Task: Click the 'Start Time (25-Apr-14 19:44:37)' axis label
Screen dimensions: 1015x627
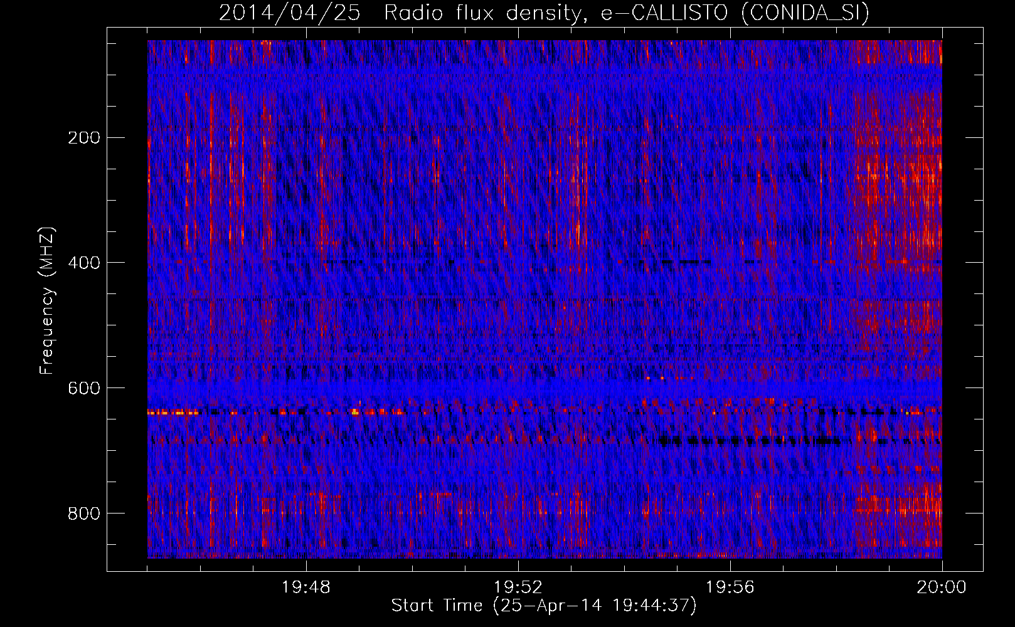Action: (x=544, y=606)
